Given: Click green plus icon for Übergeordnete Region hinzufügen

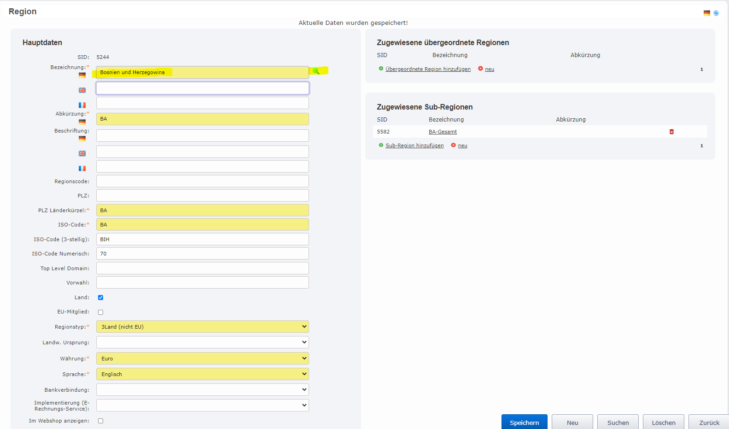Looking at the screenshot, I should coord(381,69).
